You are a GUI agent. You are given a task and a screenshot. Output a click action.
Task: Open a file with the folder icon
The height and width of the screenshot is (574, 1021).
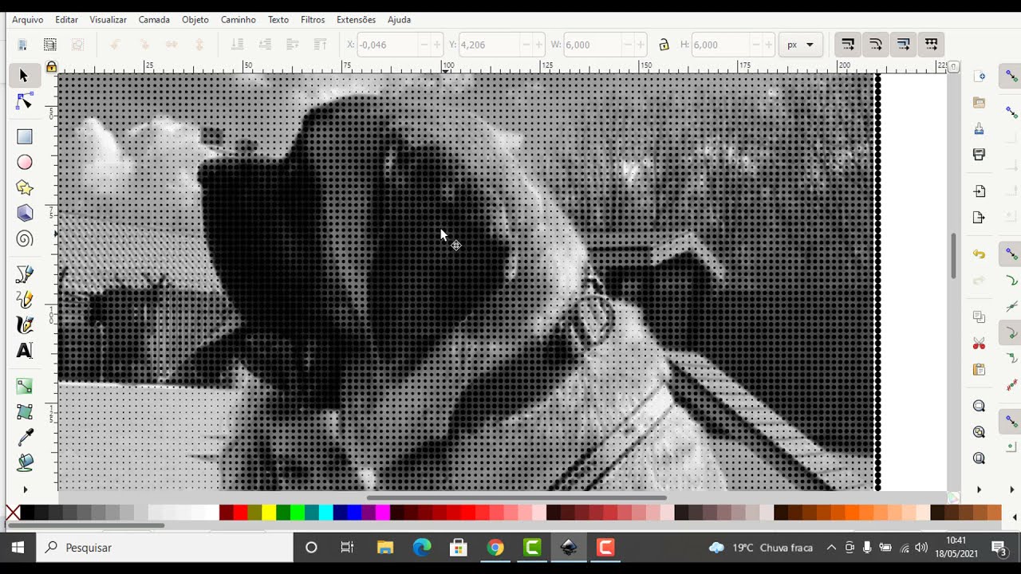pos(980,102)
